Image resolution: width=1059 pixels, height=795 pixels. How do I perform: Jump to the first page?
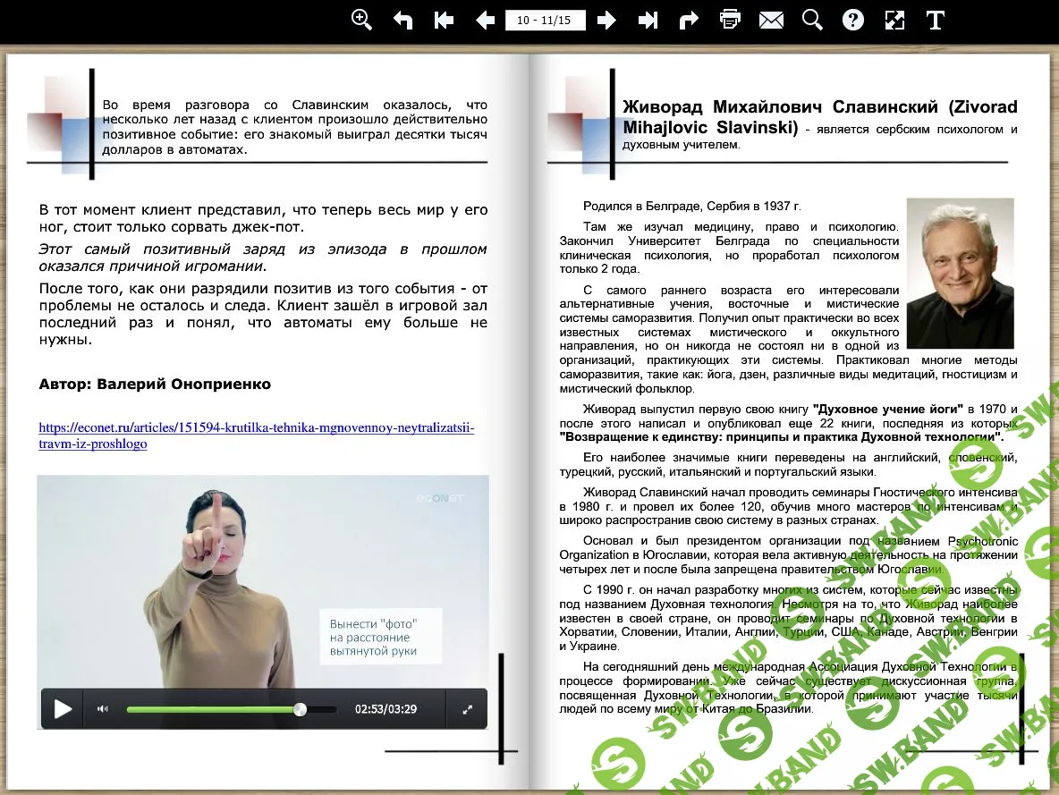444,19
